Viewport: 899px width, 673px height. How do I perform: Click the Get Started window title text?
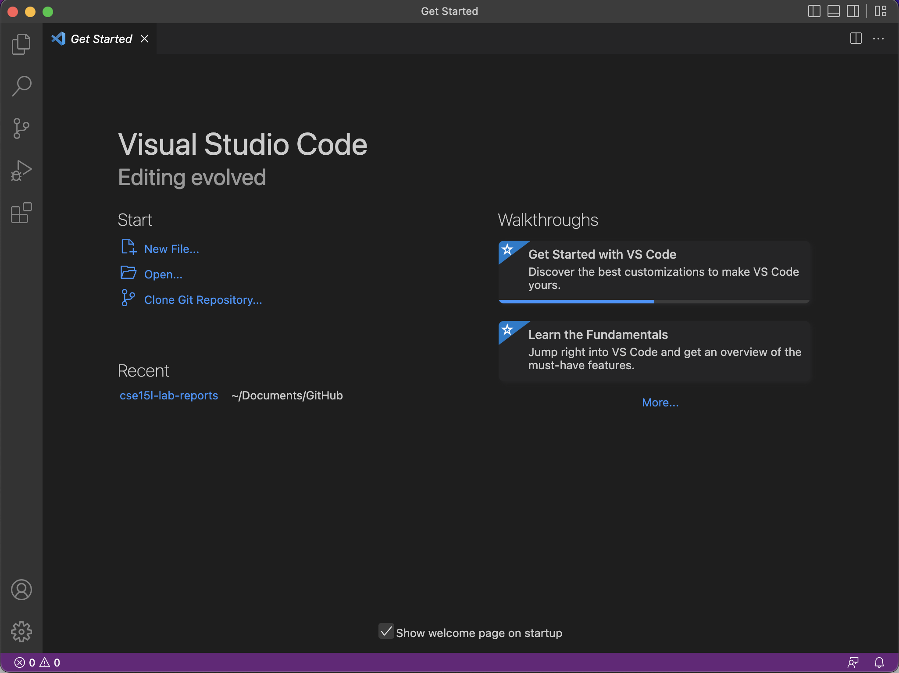pos(449,11)
